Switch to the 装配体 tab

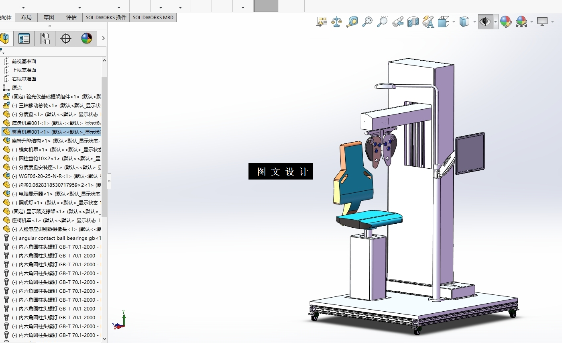pos(6,17)
